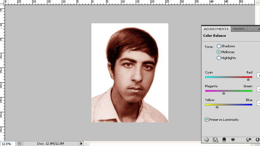Screen dimensions: 260x146
Task: Click the horizontal scrollbar left arrow
Action: pyautogui.click(x=86, y=143)
